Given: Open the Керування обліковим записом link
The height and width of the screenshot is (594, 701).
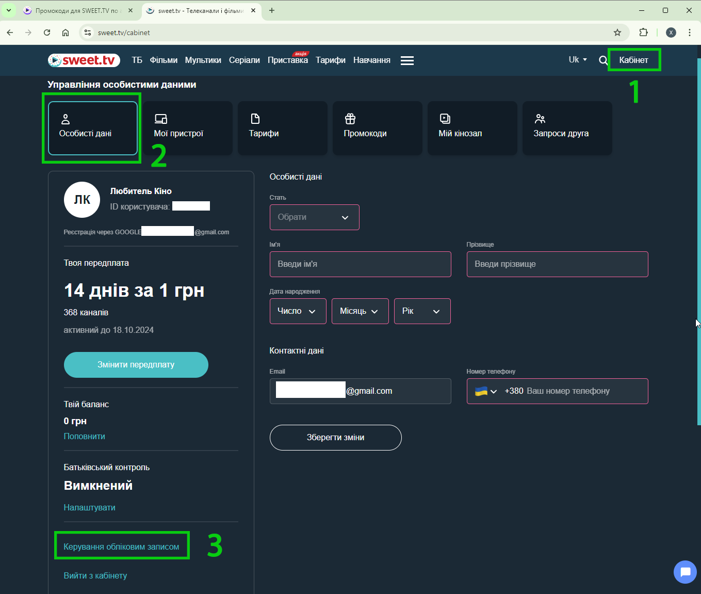Looking at the screenshot, I should (x=121, y=547).
